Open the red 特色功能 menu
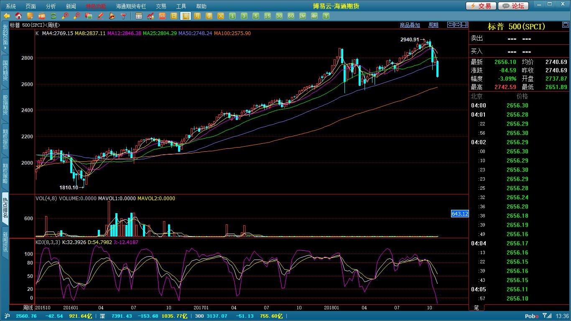571x321 pixels. pyautogui.click(x=96, y=6)
